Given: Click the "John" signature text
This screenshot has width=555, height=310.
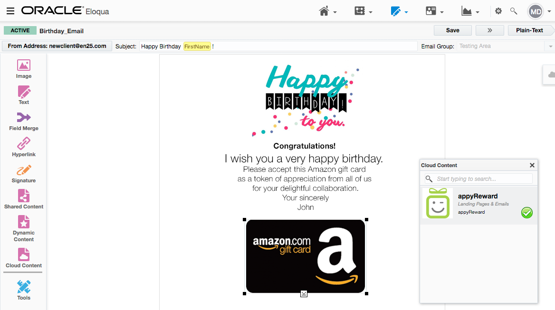Looking at the screenshot, I should 306,207.
